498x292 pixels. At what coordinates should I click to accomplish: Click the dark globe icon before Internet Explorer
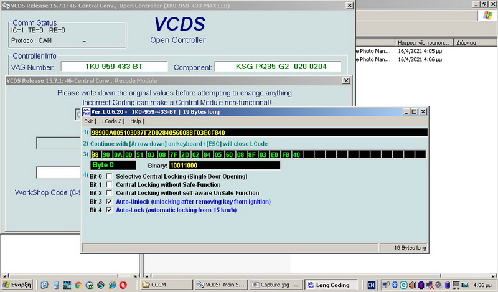pos(101,285)
